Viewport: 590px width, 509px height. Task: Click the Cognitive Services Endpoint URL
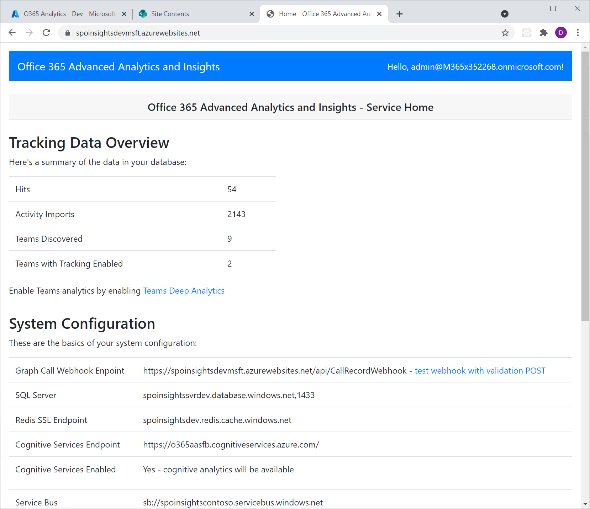(231, 445)
